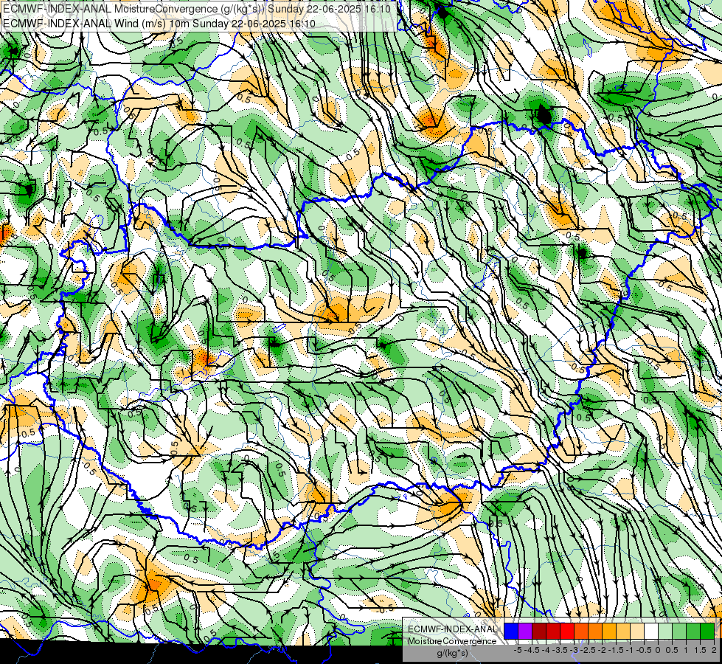Click the -1.5 tick label on legend
This screenshot has height=664, width=722.
point(616,650)
